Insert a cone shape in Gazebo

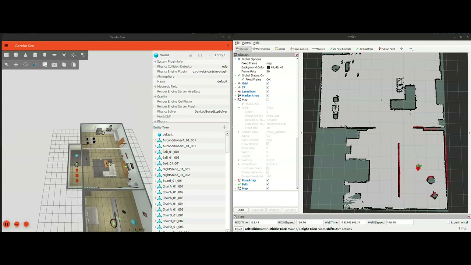click(26, 55)
